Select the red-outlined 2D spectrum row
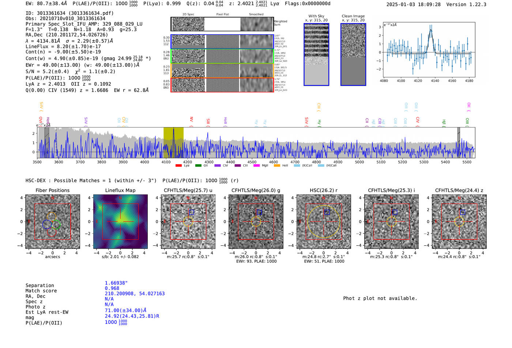The height and width of the screenshot is (348, 512). pyautogui.click(x=222, y=85)
